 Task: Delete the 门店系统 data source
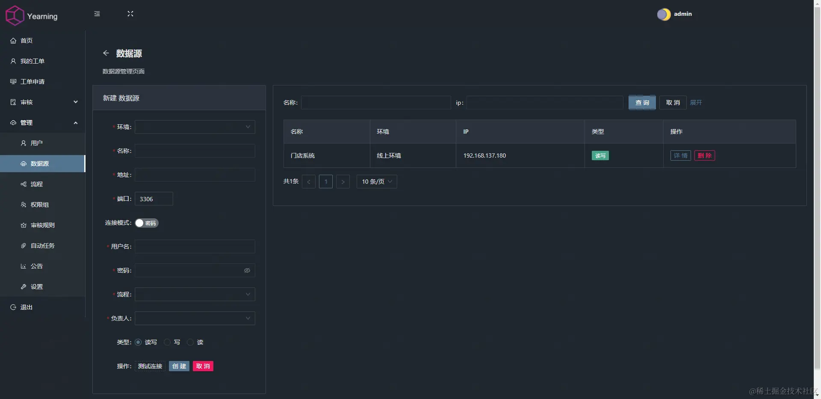[705, 155]
